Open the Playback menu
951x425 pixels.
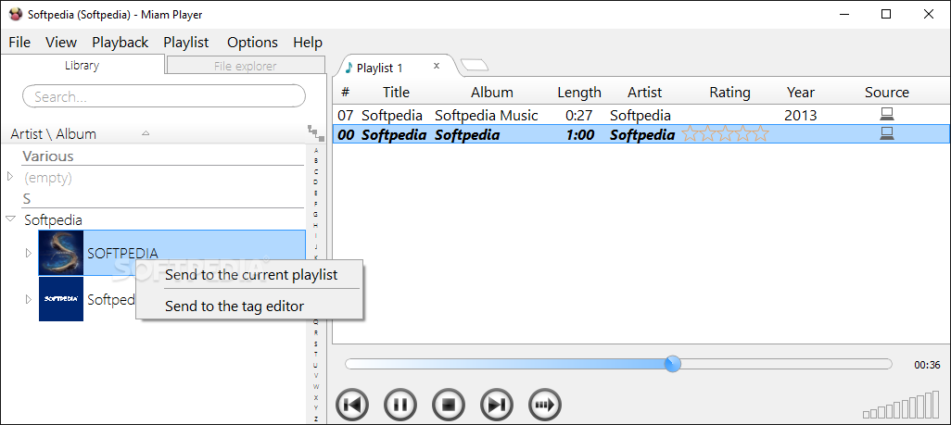click(x=120, y=43)
